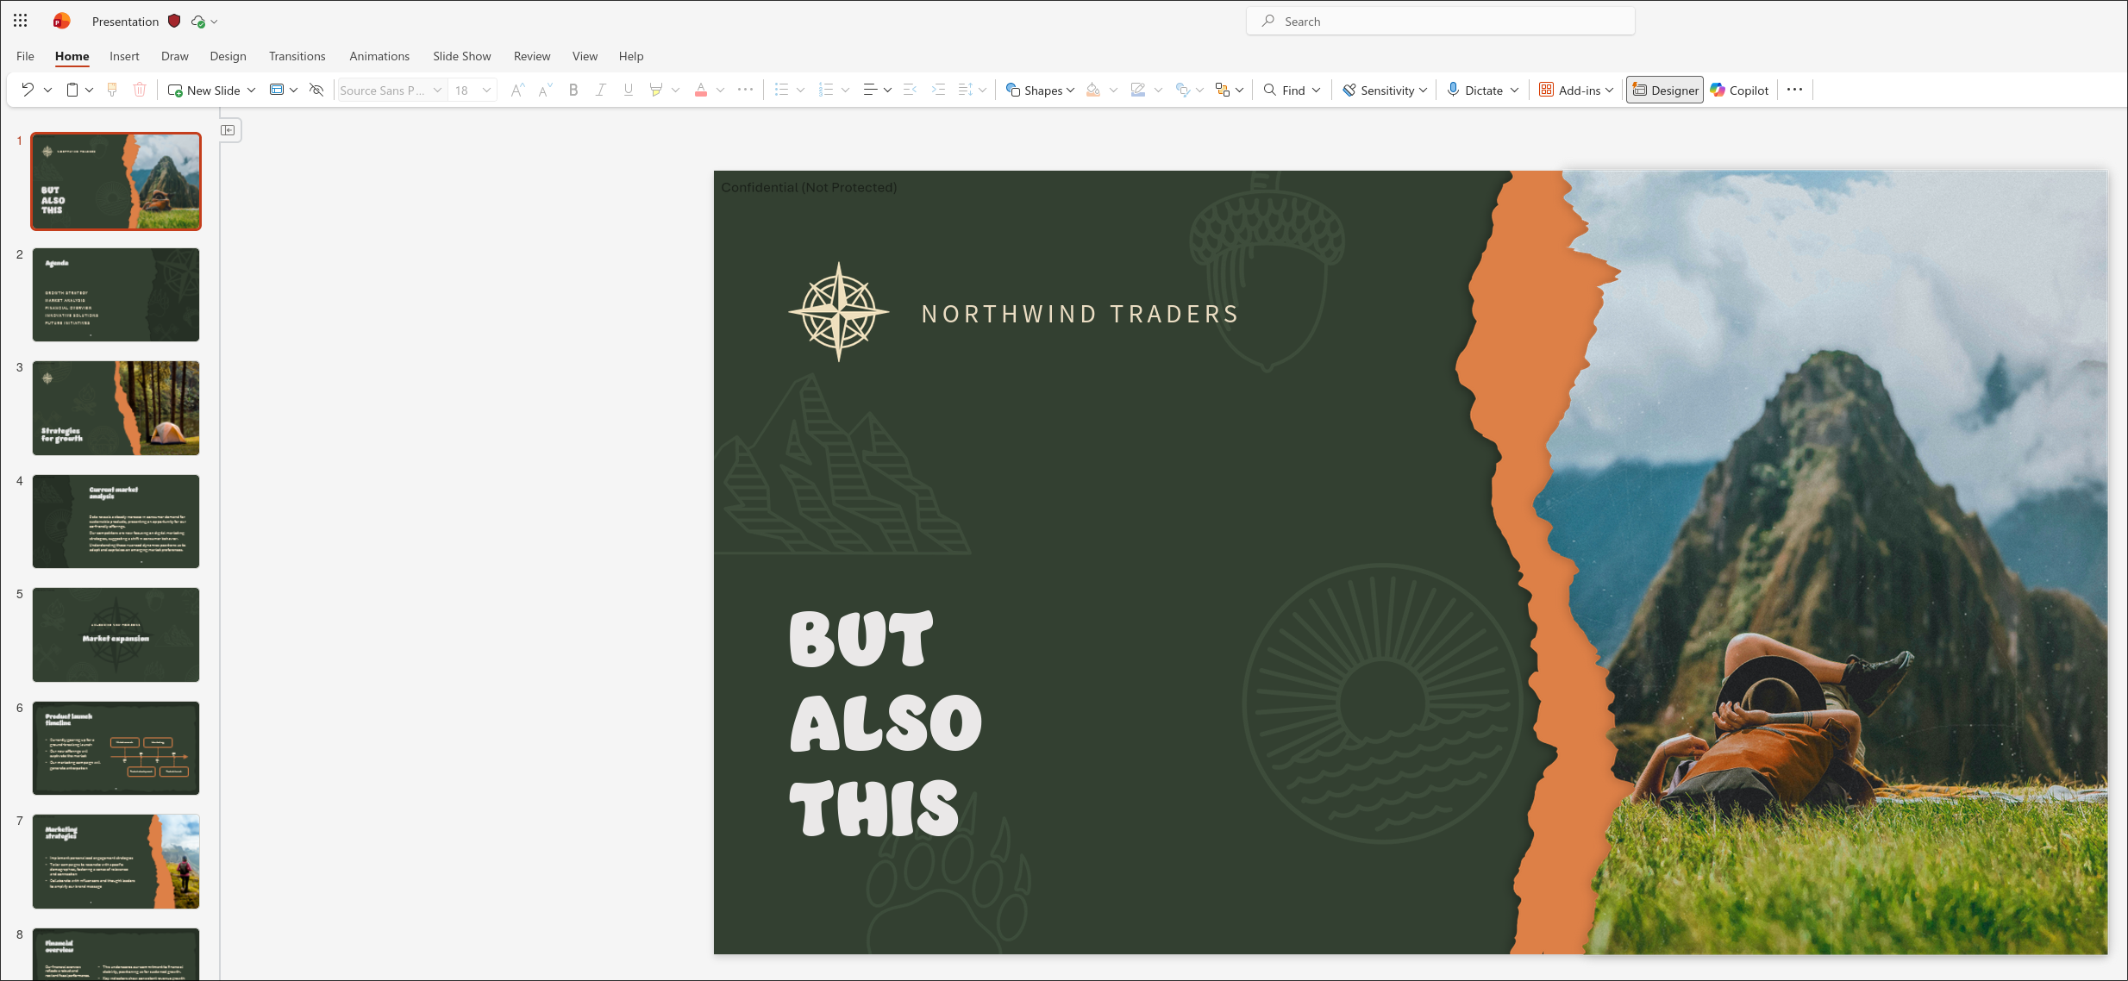This screenshot has width=2128, height=981.
Task: Select slide 6 thumbnail with timeline
Action: [x=116, y=747]
